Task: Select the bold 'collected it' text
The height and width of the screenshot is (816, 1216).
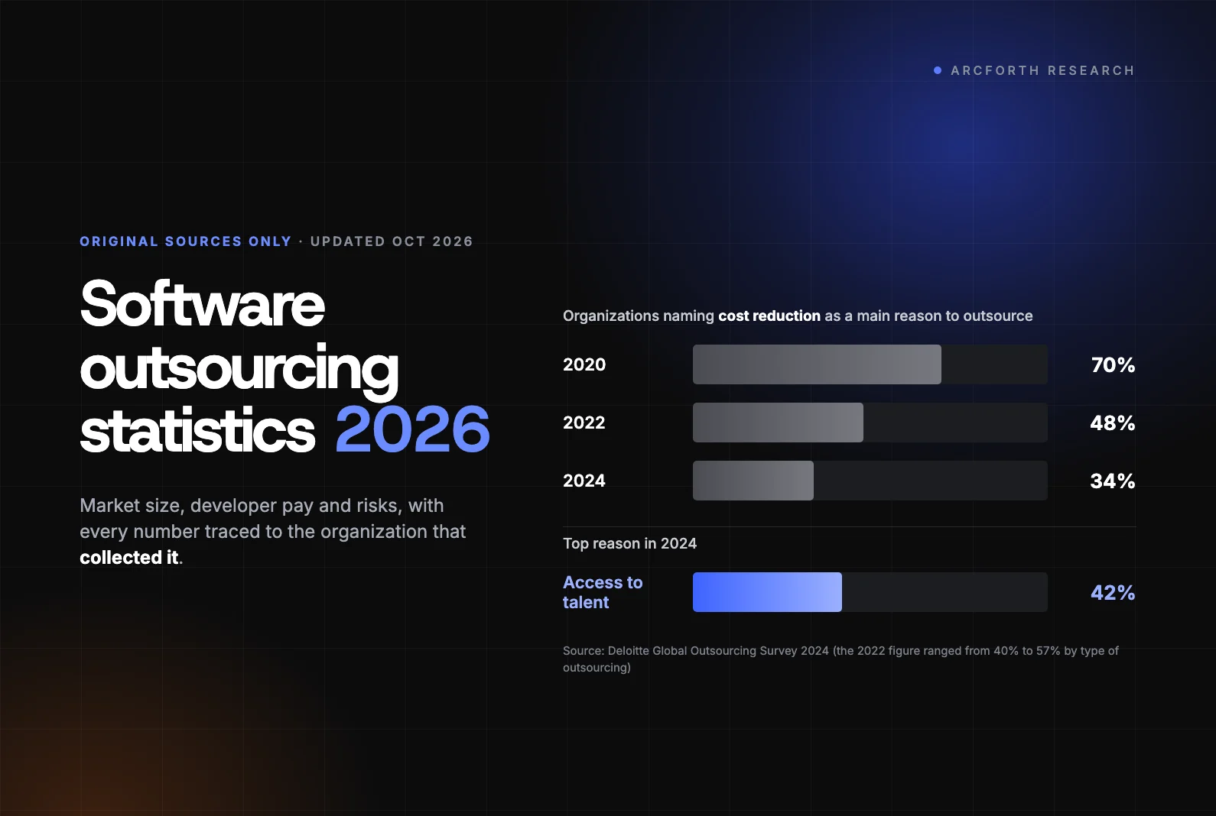Action: point(129,558)
